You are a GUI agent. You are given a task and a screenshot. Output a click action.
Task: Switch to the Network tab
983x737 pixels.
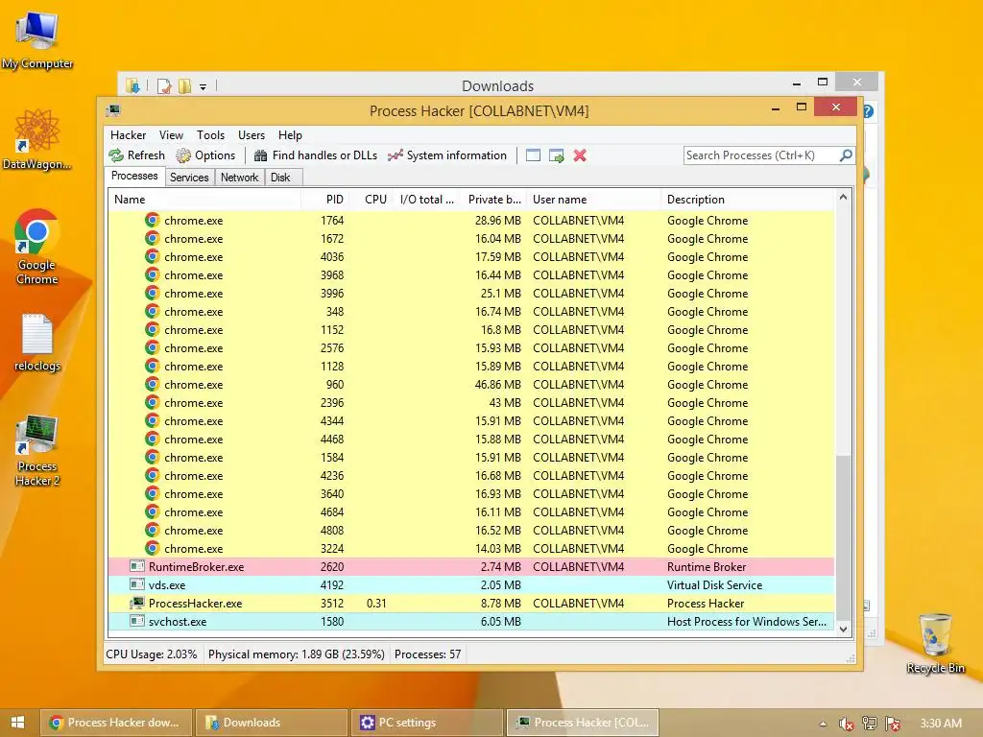pyautogui.click(x=239, y=178)
